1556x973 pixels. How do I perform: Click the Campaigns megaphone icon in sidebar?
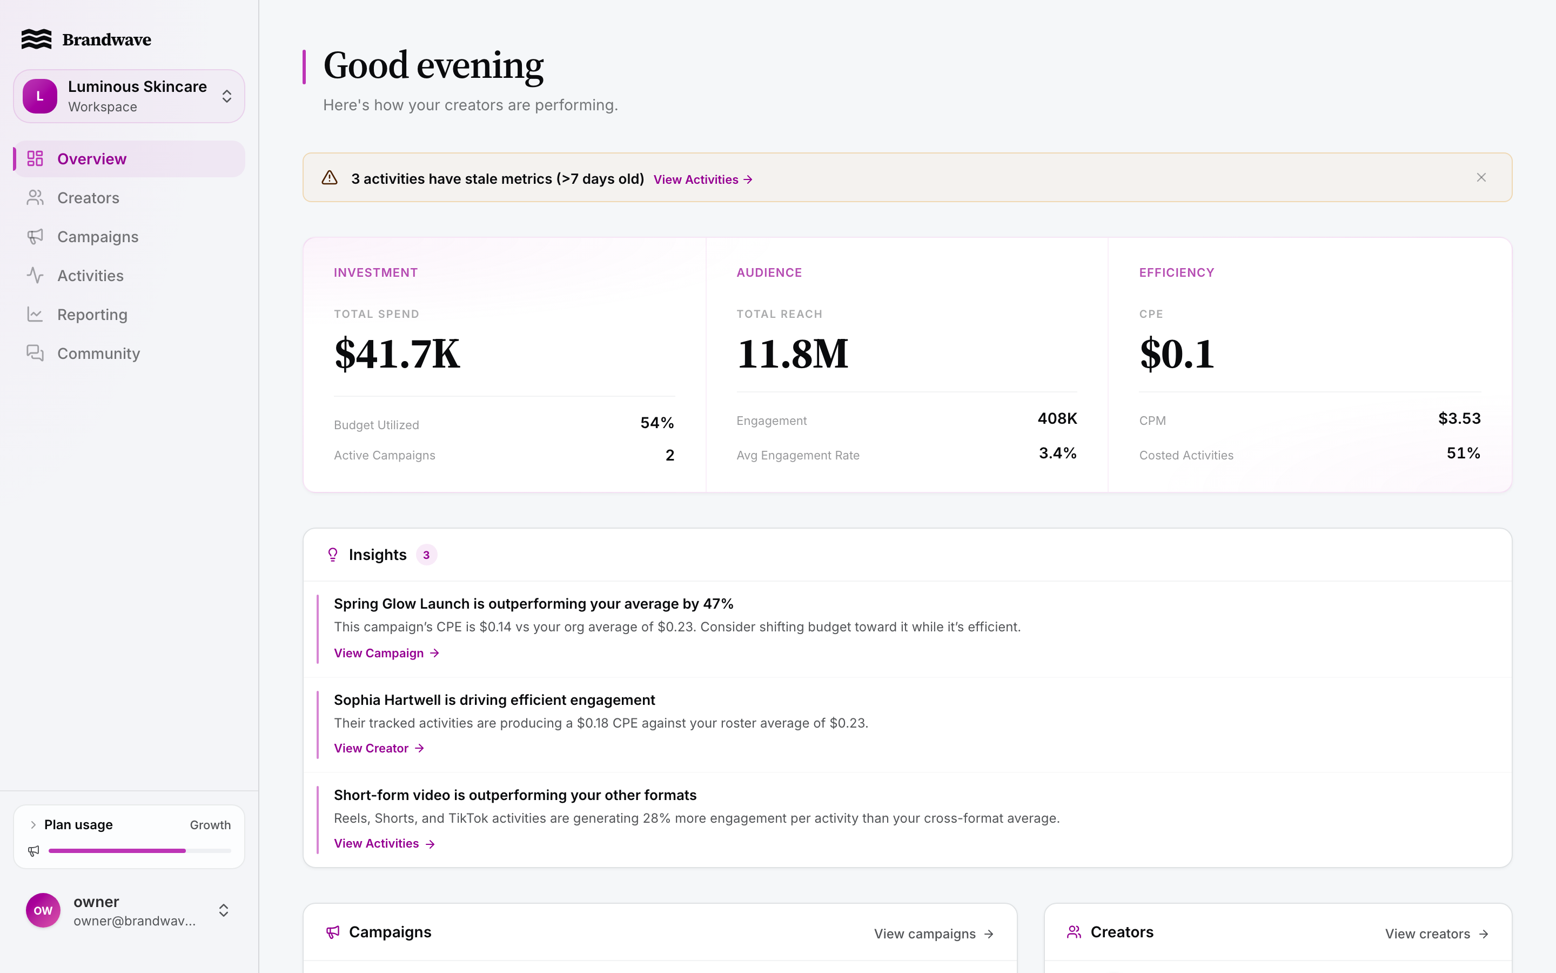35,237
